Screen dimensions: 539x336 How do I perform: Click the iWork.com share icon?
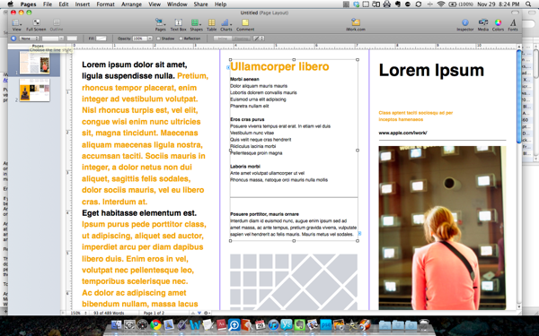point(356,25)
